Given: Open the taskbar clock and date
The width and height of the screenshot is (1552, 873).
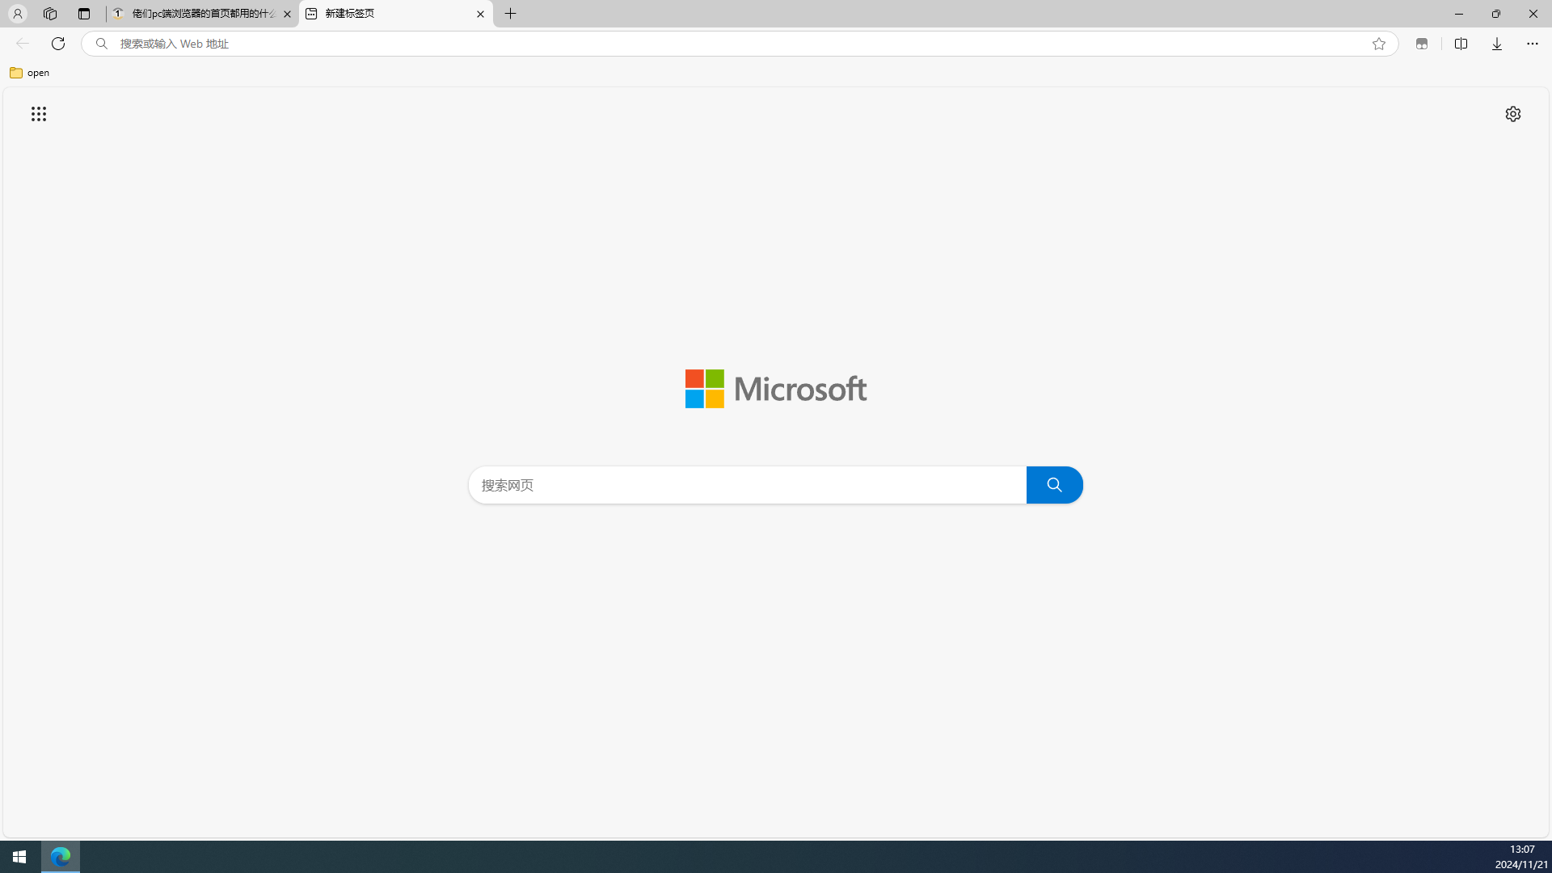Looking at the screenshot, I should [x=1521, y=857].
